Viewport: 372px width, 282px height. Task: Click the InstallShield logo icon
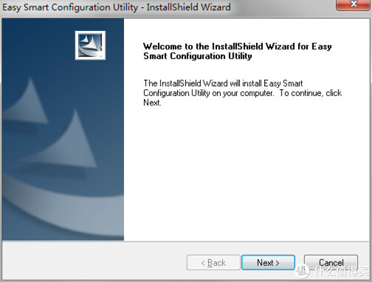click(x=90, y=45)
